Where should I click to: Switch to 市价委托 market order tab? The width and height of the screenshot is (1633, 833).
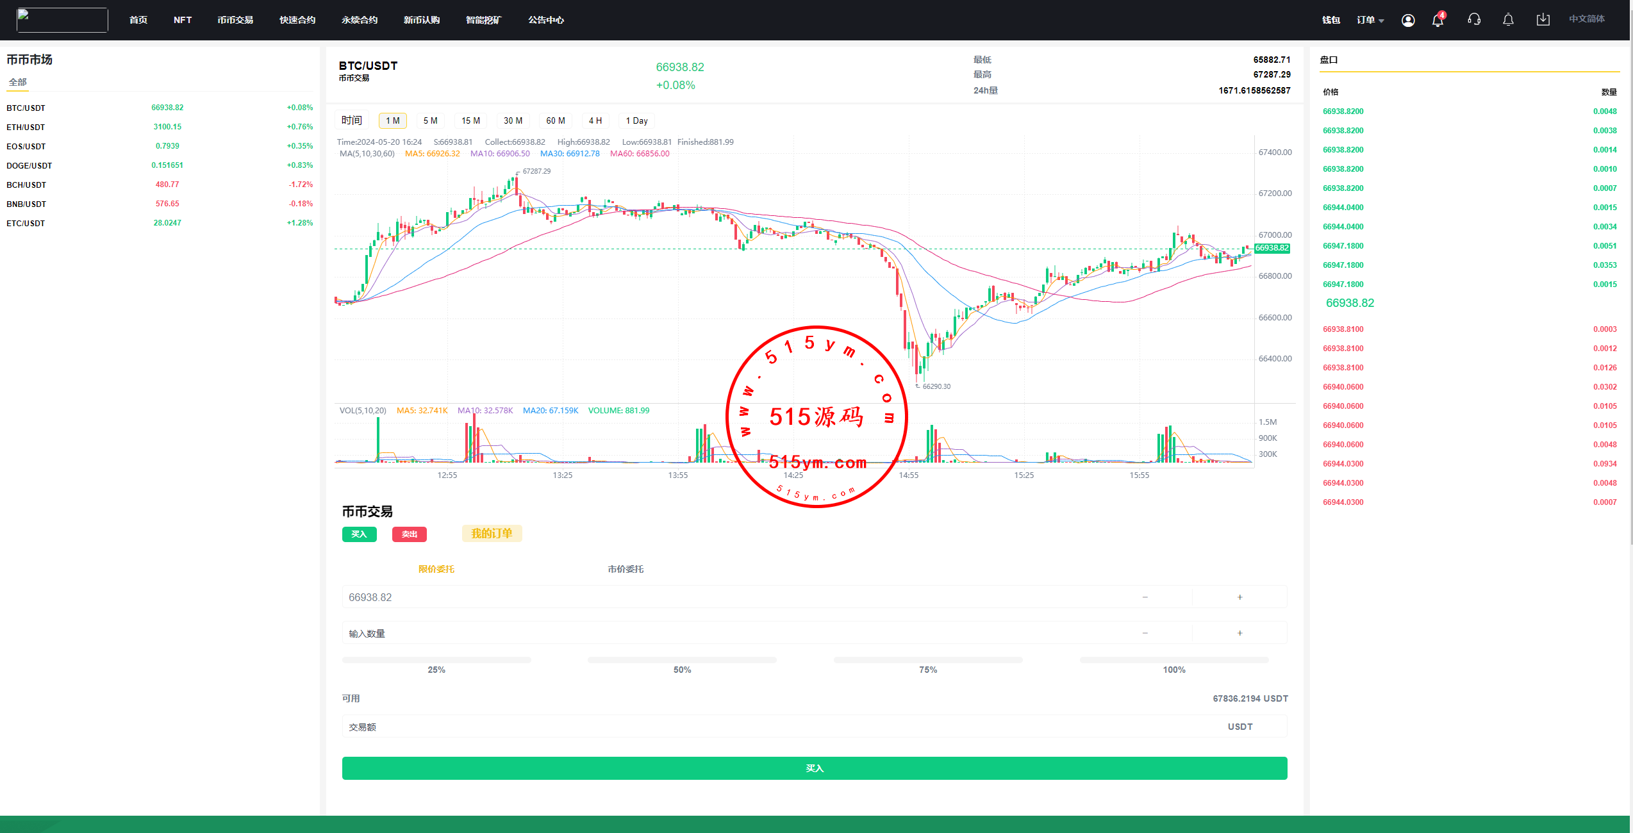click(x=626, y=569)
